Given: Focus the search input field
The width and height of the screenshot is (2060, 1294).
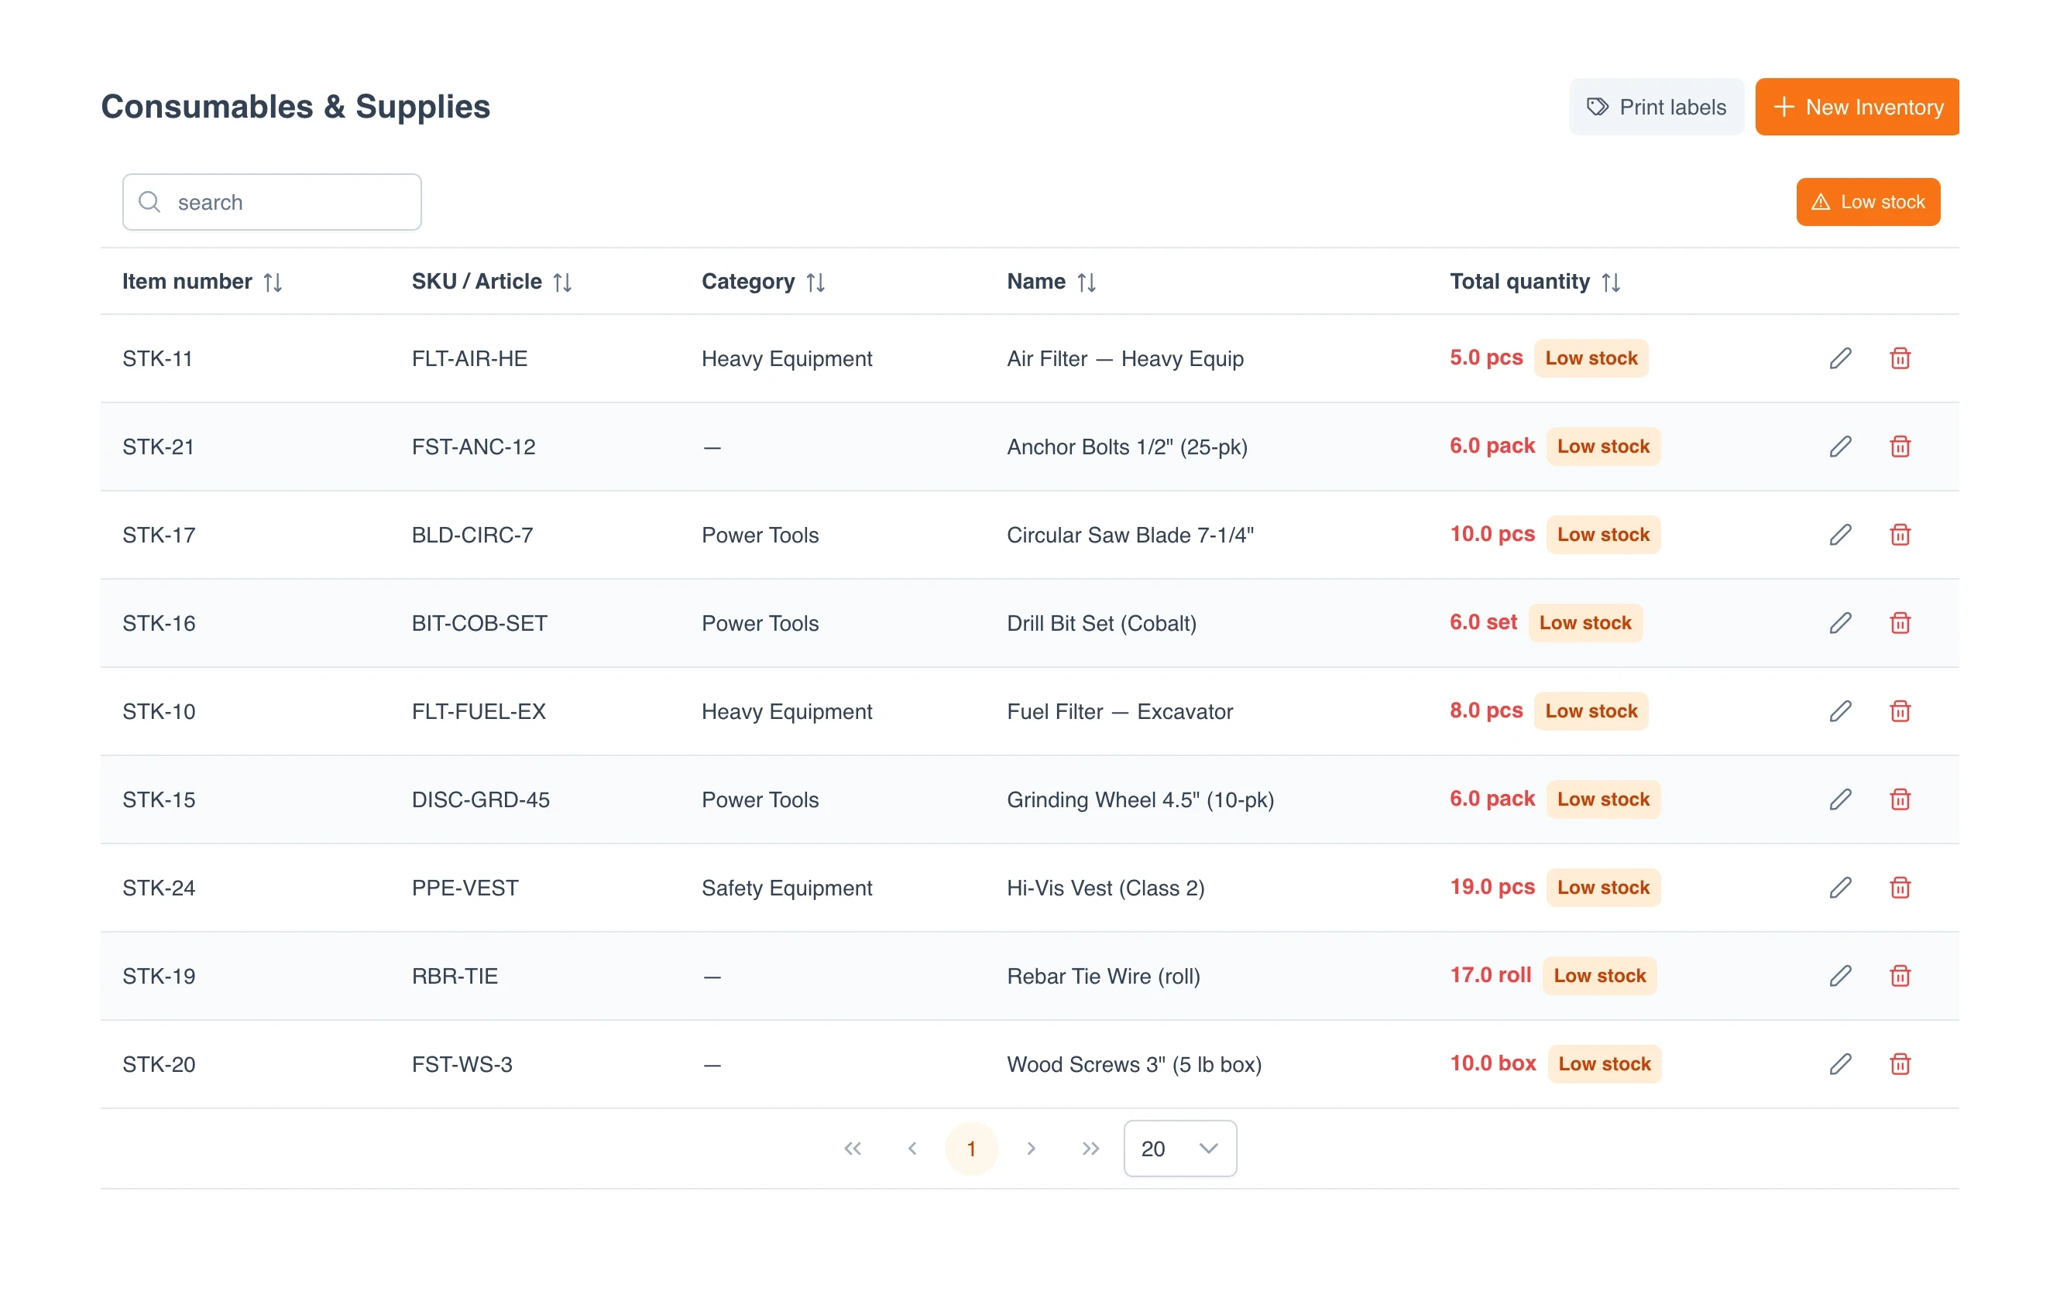Looking at the screenshot, I should [x=271, y=202].
